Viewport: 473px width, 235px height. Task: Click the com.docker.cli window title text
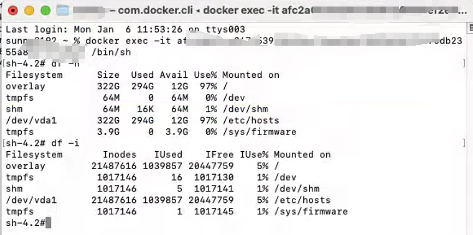[155, 10]
